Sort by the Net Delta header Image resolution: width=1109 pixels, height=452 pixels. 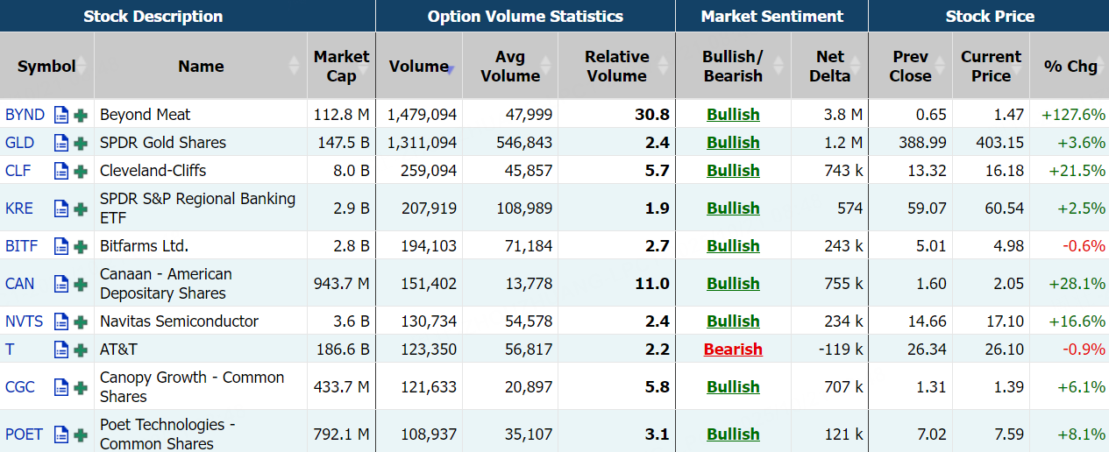(829, 67)
